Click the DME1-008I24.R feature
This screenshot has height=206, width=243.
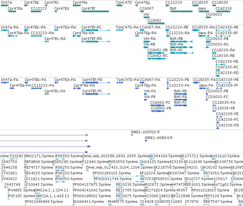[146, 141]
